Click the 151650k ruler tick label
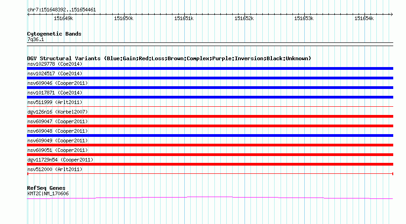The image size is (406, 224). 124,19
